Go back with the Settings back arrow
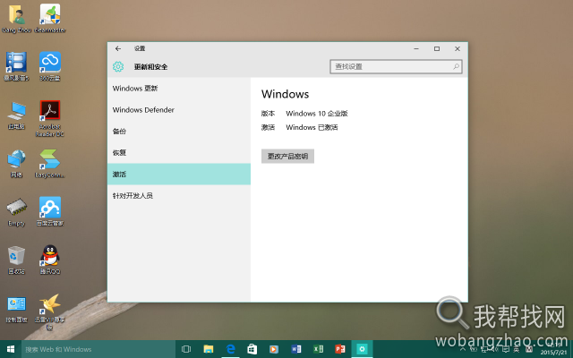The width and height of the screenshot is (573, 358). 117,48
